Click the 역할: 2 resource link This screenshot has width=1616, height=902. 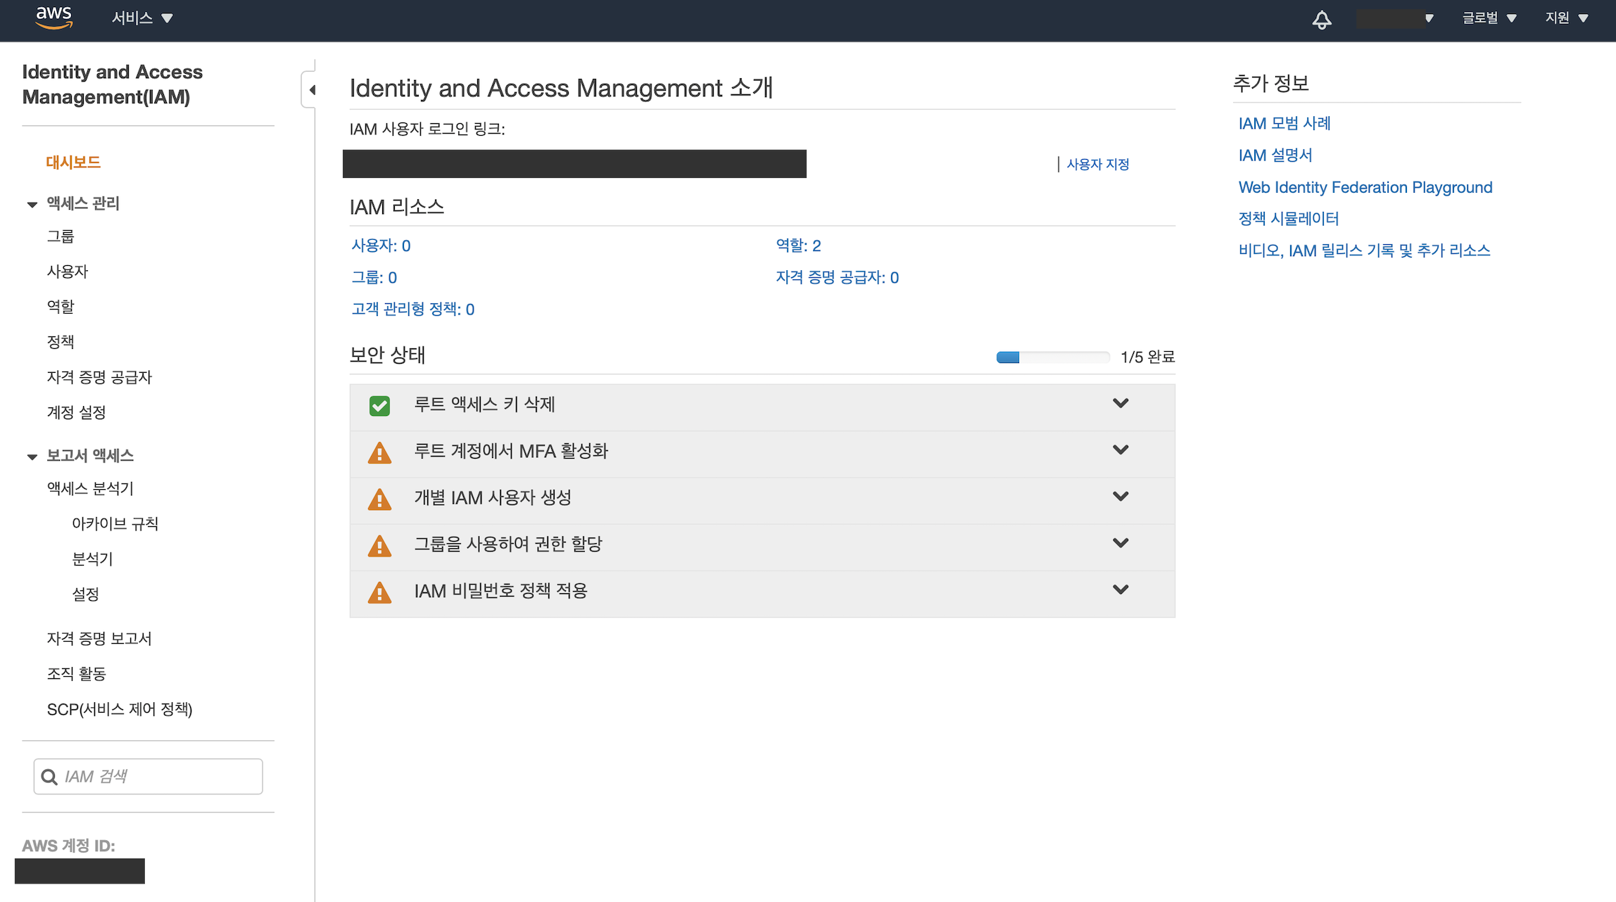coord(798,246)
